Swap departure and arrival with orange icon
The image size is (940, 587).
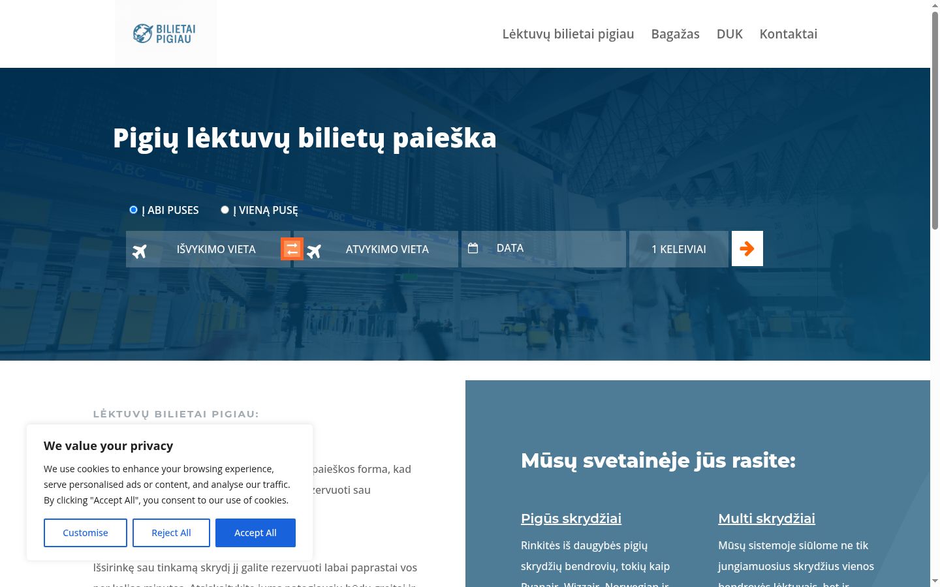(x=292, y=248)
